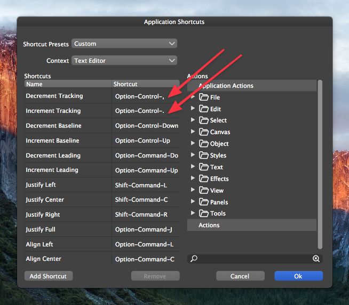The height and width of the screenshot is (305, 349).
Task: Expand the Tools actions folder
Action: coord(193,213)
